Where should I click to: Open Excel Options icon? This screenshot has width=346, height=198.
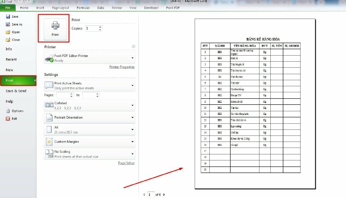point(8,111)
